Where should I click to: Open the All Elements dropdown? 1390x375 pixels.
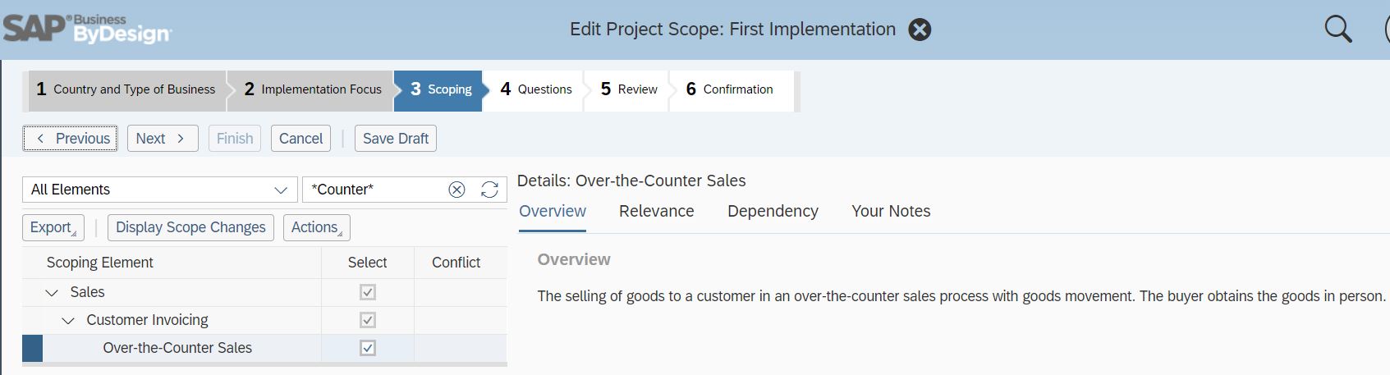click(x=159, y=190)
